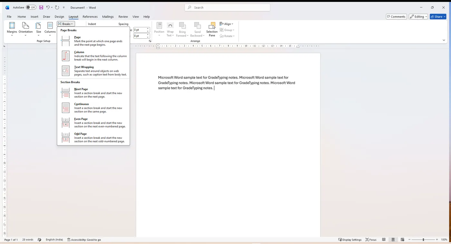
Task: Open the Wrap Text dropdown
Action: click(170, 29)
